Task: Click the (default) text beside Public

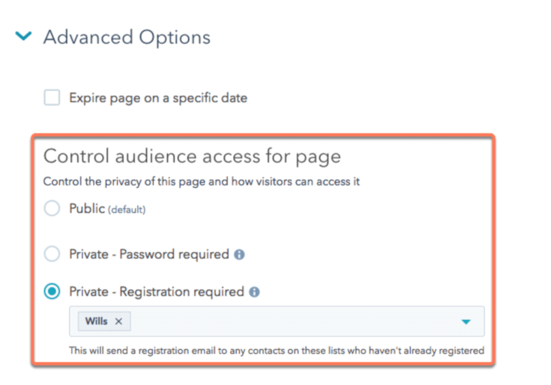Action: tap(127, 210)
